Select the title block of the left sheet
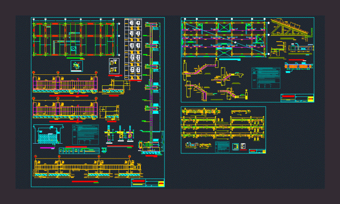The width and height of the screenshot is (340, 204). tap(147, 183)
